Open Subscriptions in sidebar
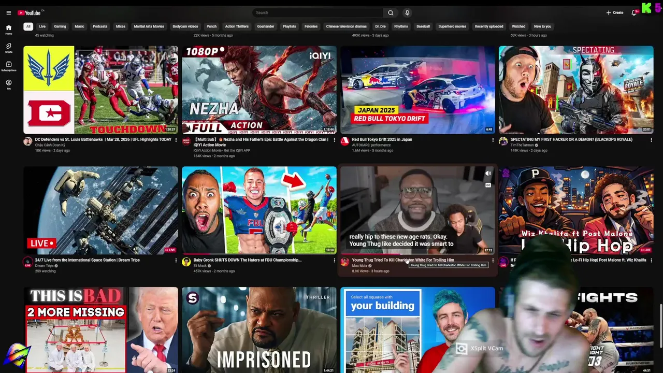663x373 pixels. (9, 66)
